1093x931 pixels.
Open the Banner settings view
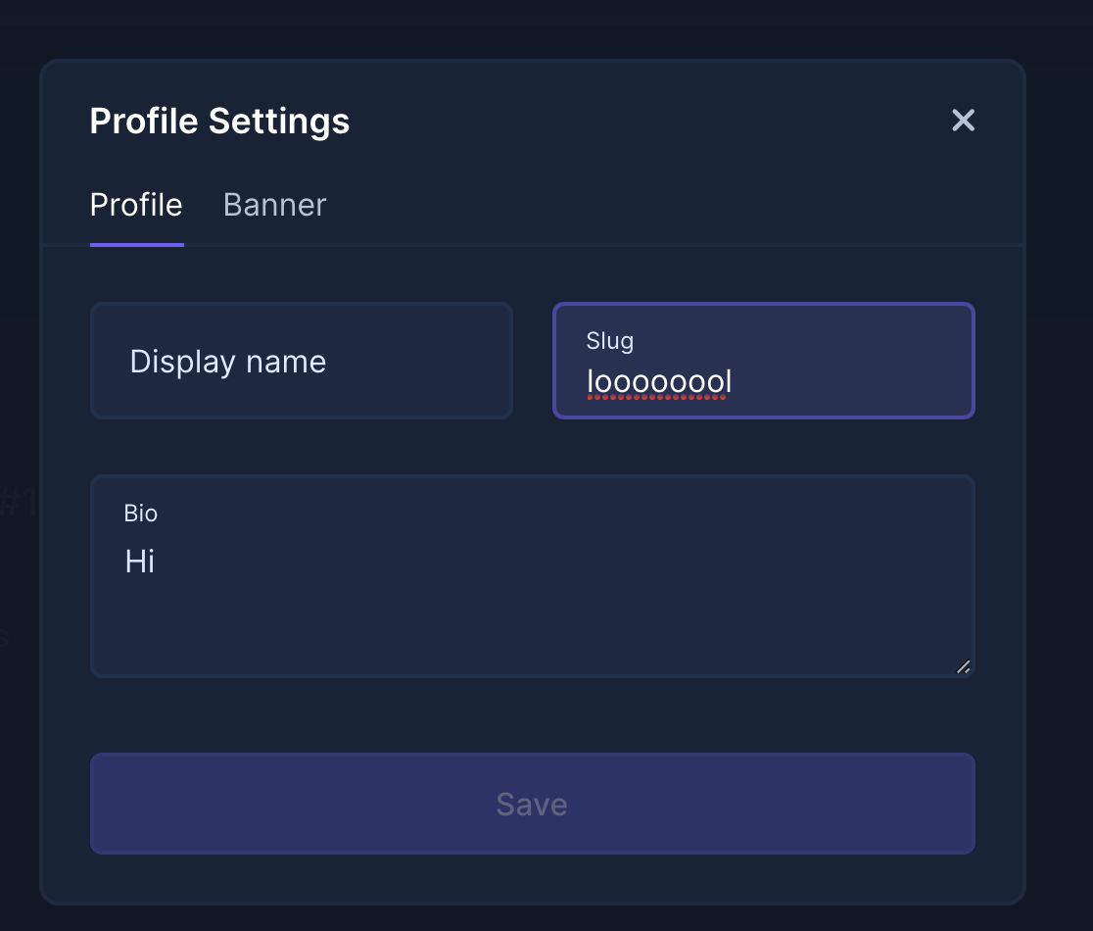tap(274, 205)
